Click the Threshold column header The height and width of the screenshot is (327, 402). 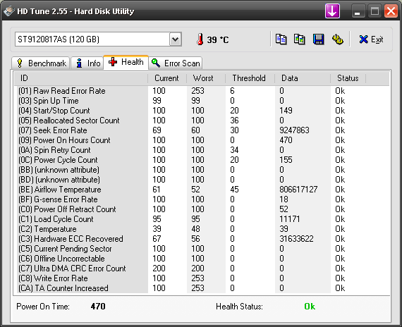click(x=250, y=78)
